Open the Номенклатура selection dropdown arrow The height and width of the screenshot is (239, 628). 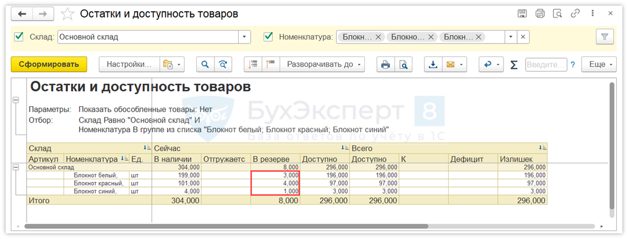pos(511,37)
